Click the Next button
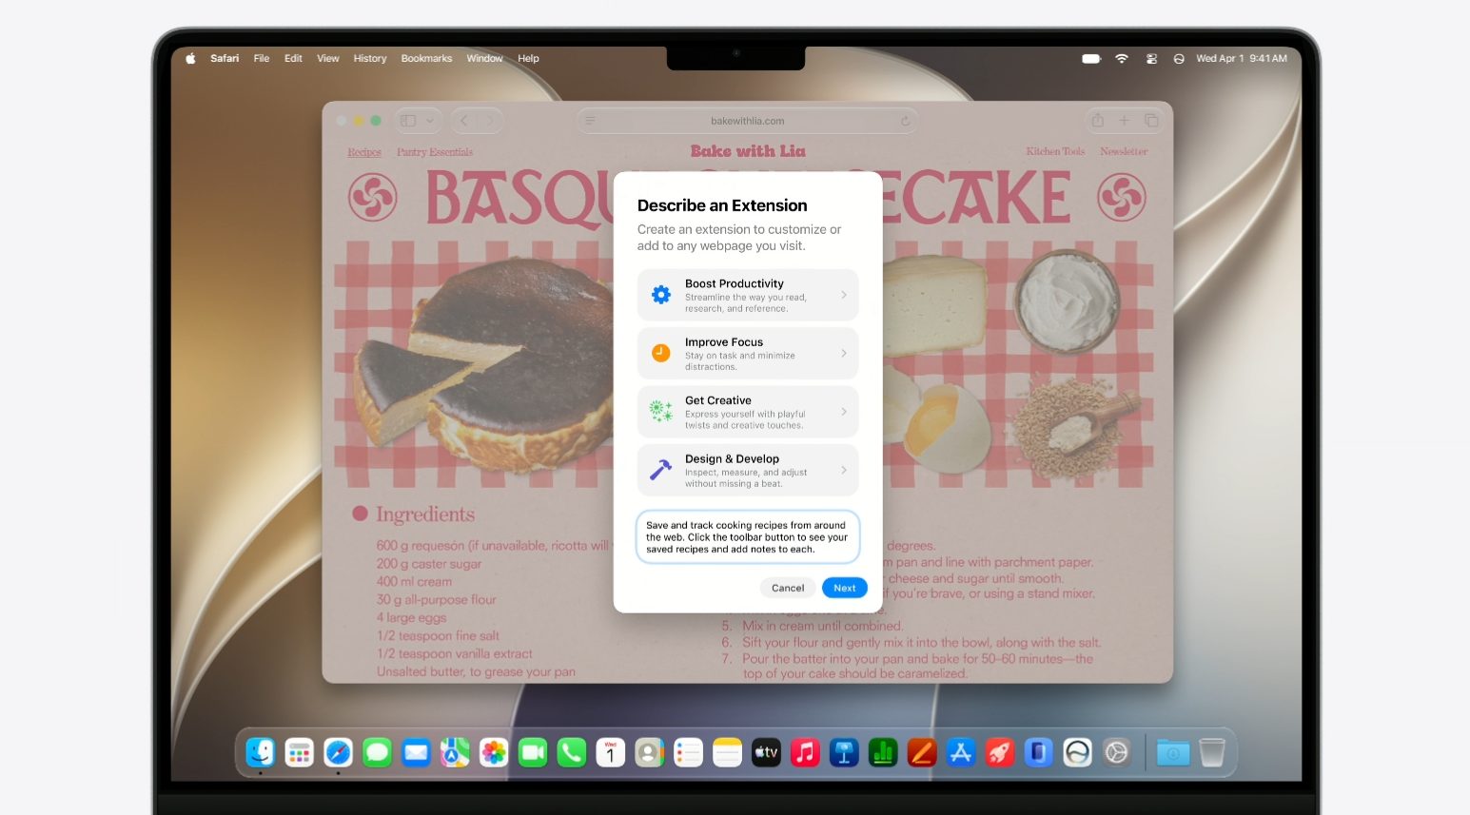Image resolution: width=1470 pixels, height=815 pixels. [845, 588]
